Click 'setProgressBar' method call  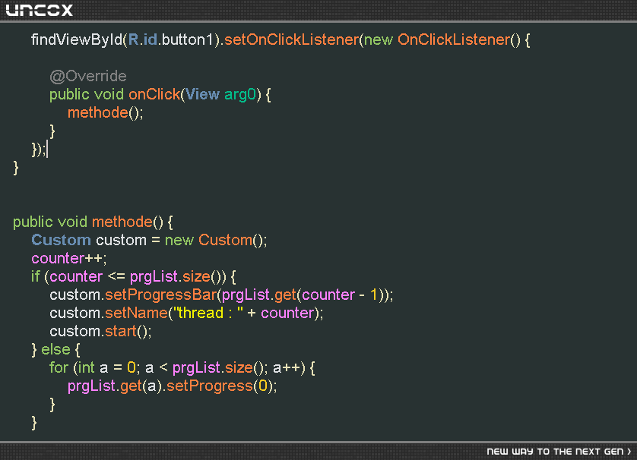click(161, 295)
